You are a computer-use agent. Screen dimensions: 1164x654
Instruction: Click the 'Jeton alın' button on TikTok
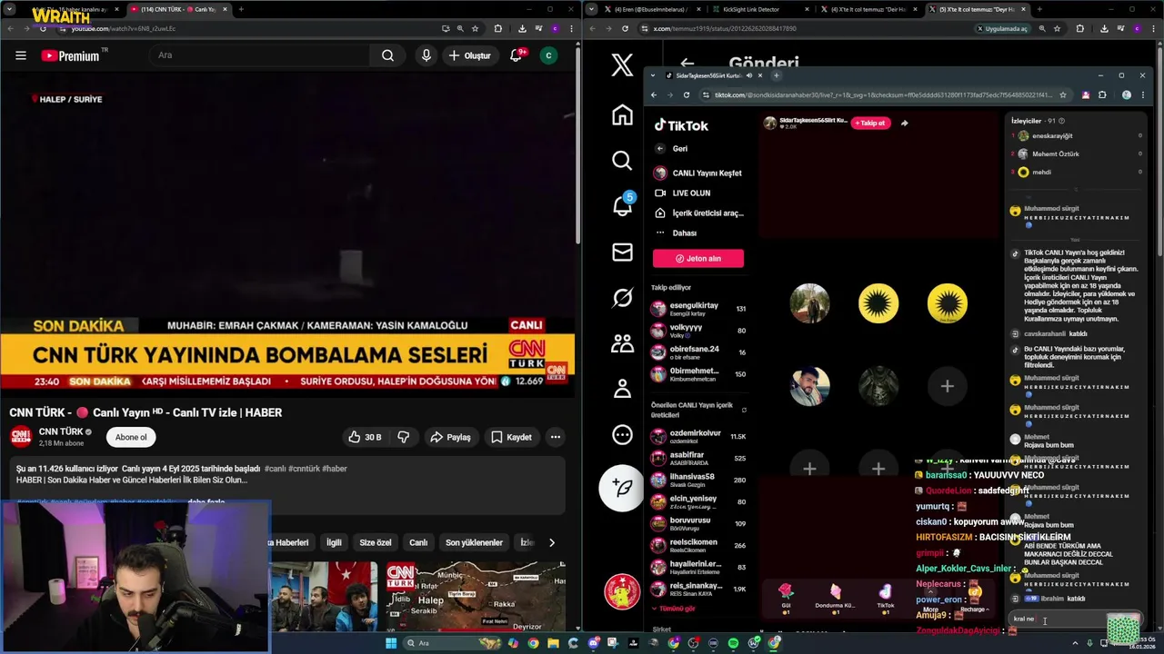pos(698,258)
